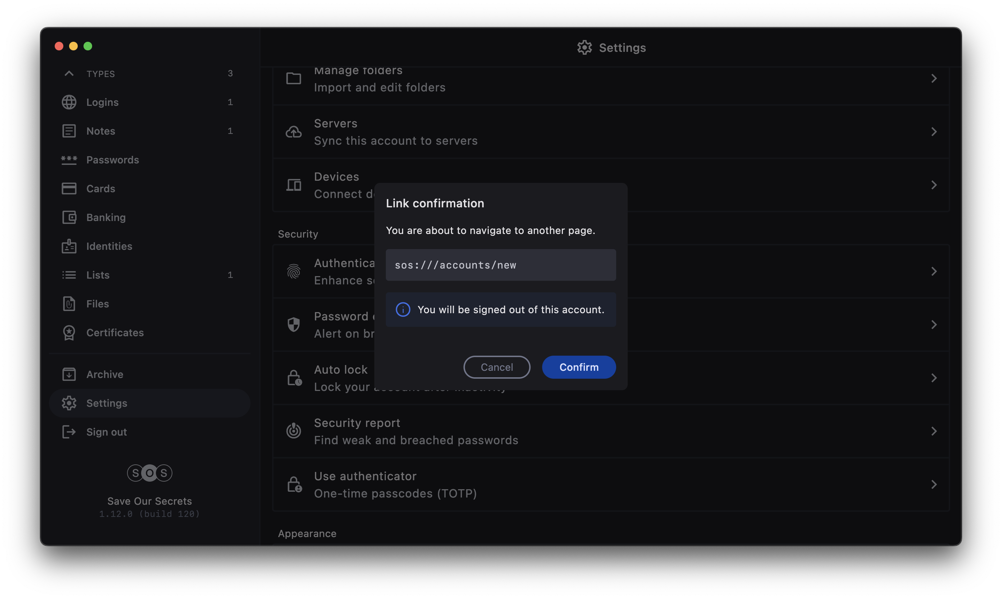Click the Archive box icon
The image size is (1002, 599).
(69, 374)
